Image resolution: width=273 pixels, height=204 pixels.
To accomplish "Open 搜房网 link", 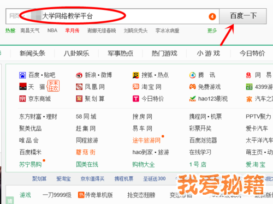I will pyautogui.click(x=143, y=117).
